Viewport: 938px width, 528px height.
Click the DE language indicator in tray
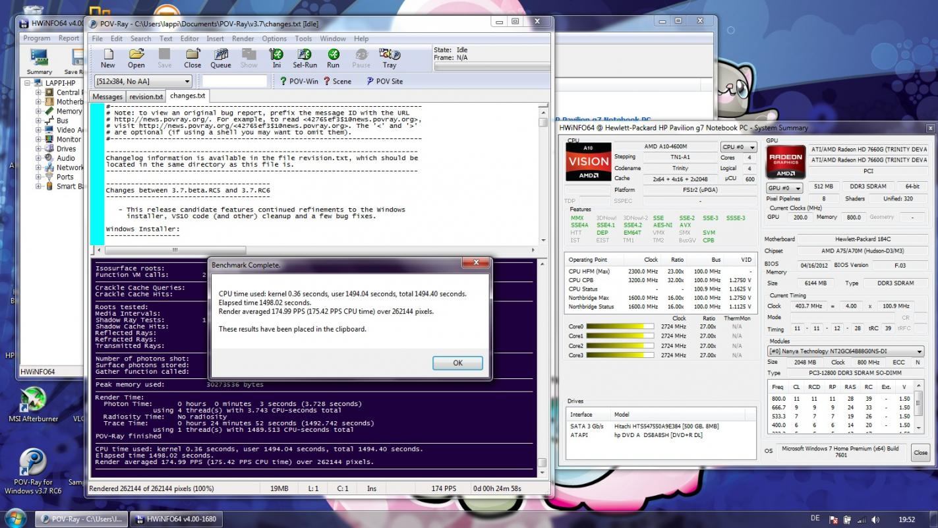pos(814,519)
